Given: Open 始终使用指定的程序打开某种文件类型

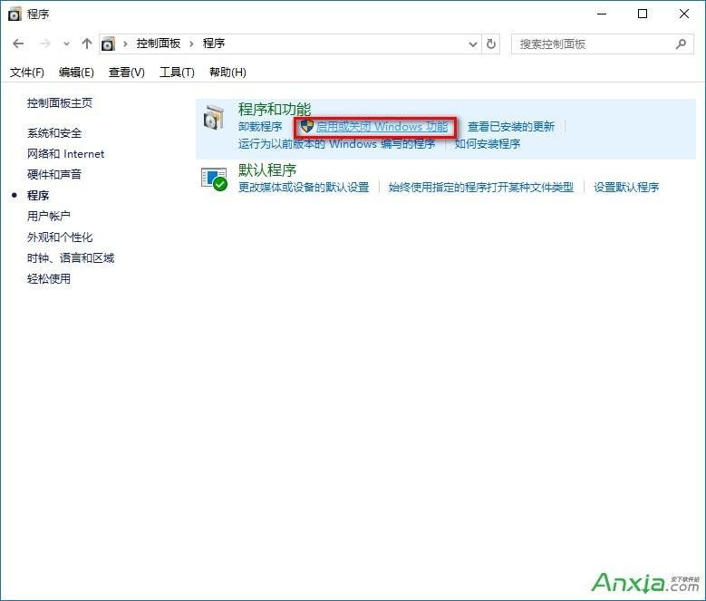Looking at the screenshot, I should (481, 188).
